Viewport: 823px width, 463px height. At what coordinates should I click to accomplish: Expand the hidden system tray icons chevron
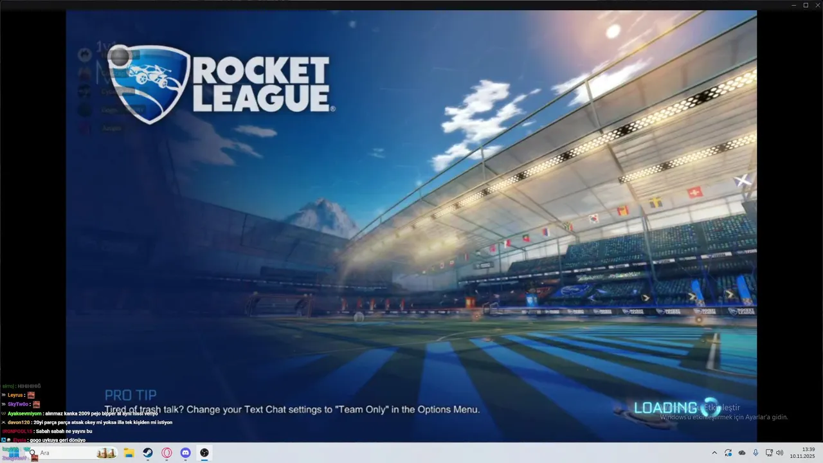(x=714, y=453)
